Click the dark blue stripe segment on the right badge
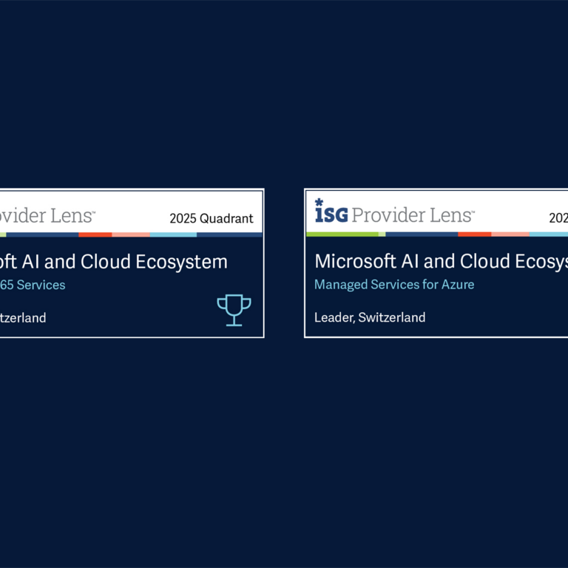This screenshot has height=568, width=568. 422,234
